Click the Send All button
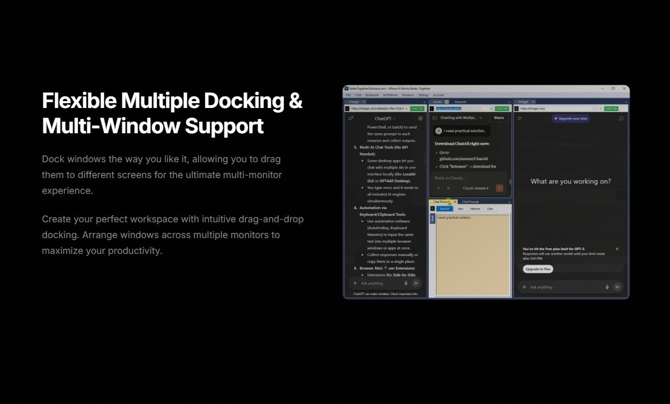The height and width of the screenshot is (404, 670). tap(445, 209)
